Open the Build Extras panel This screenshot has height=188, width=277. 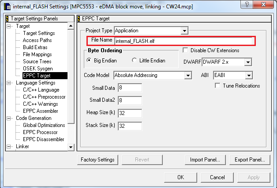click(x=35, y=47)
